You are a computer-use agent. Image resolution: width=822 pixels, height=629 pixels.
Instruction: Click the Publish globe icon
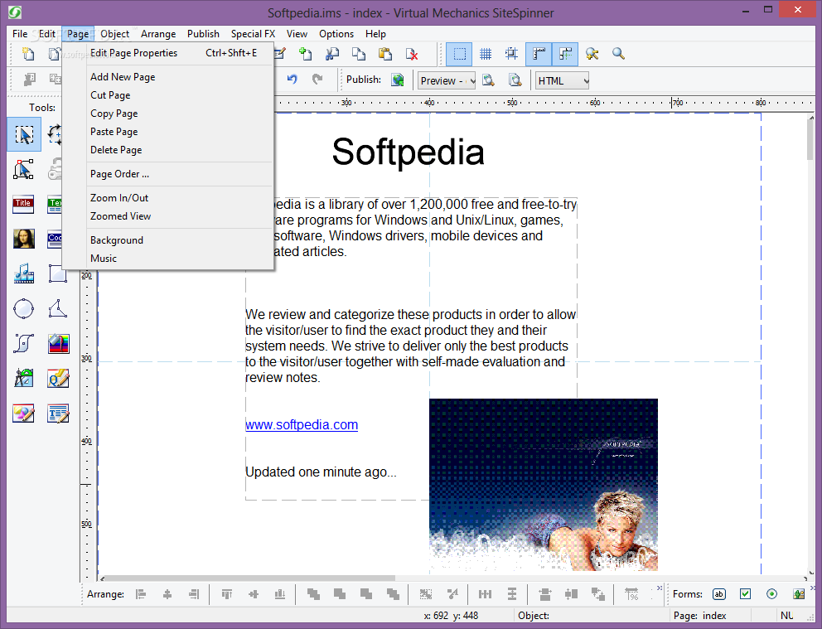coord(398,80)
